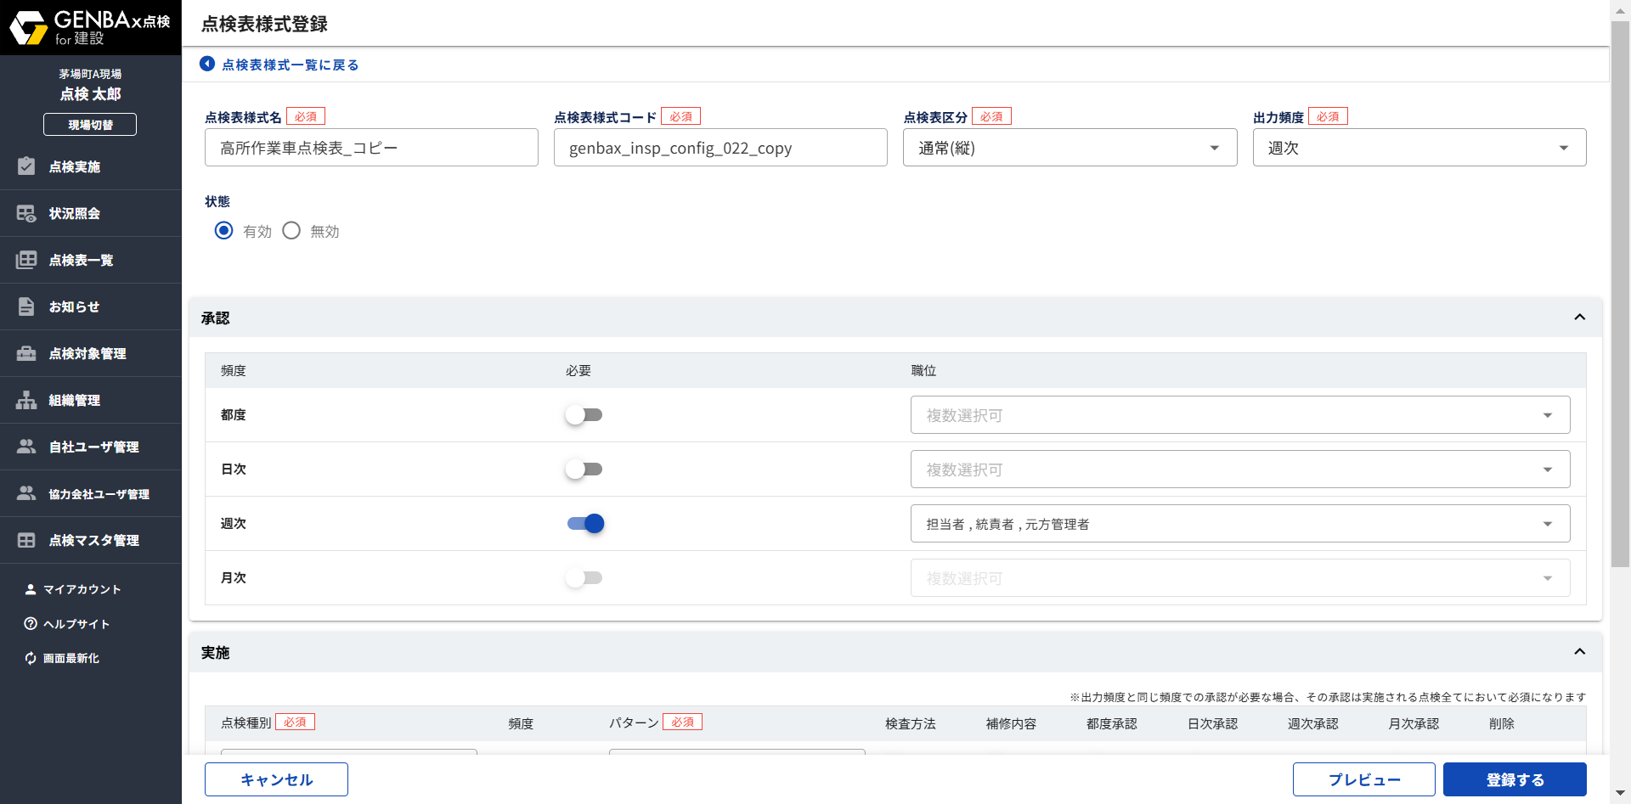Navigate to 点検表一覧 via its sidebar icon
This screenshot has height=804, width=1631.
point(25,260)
